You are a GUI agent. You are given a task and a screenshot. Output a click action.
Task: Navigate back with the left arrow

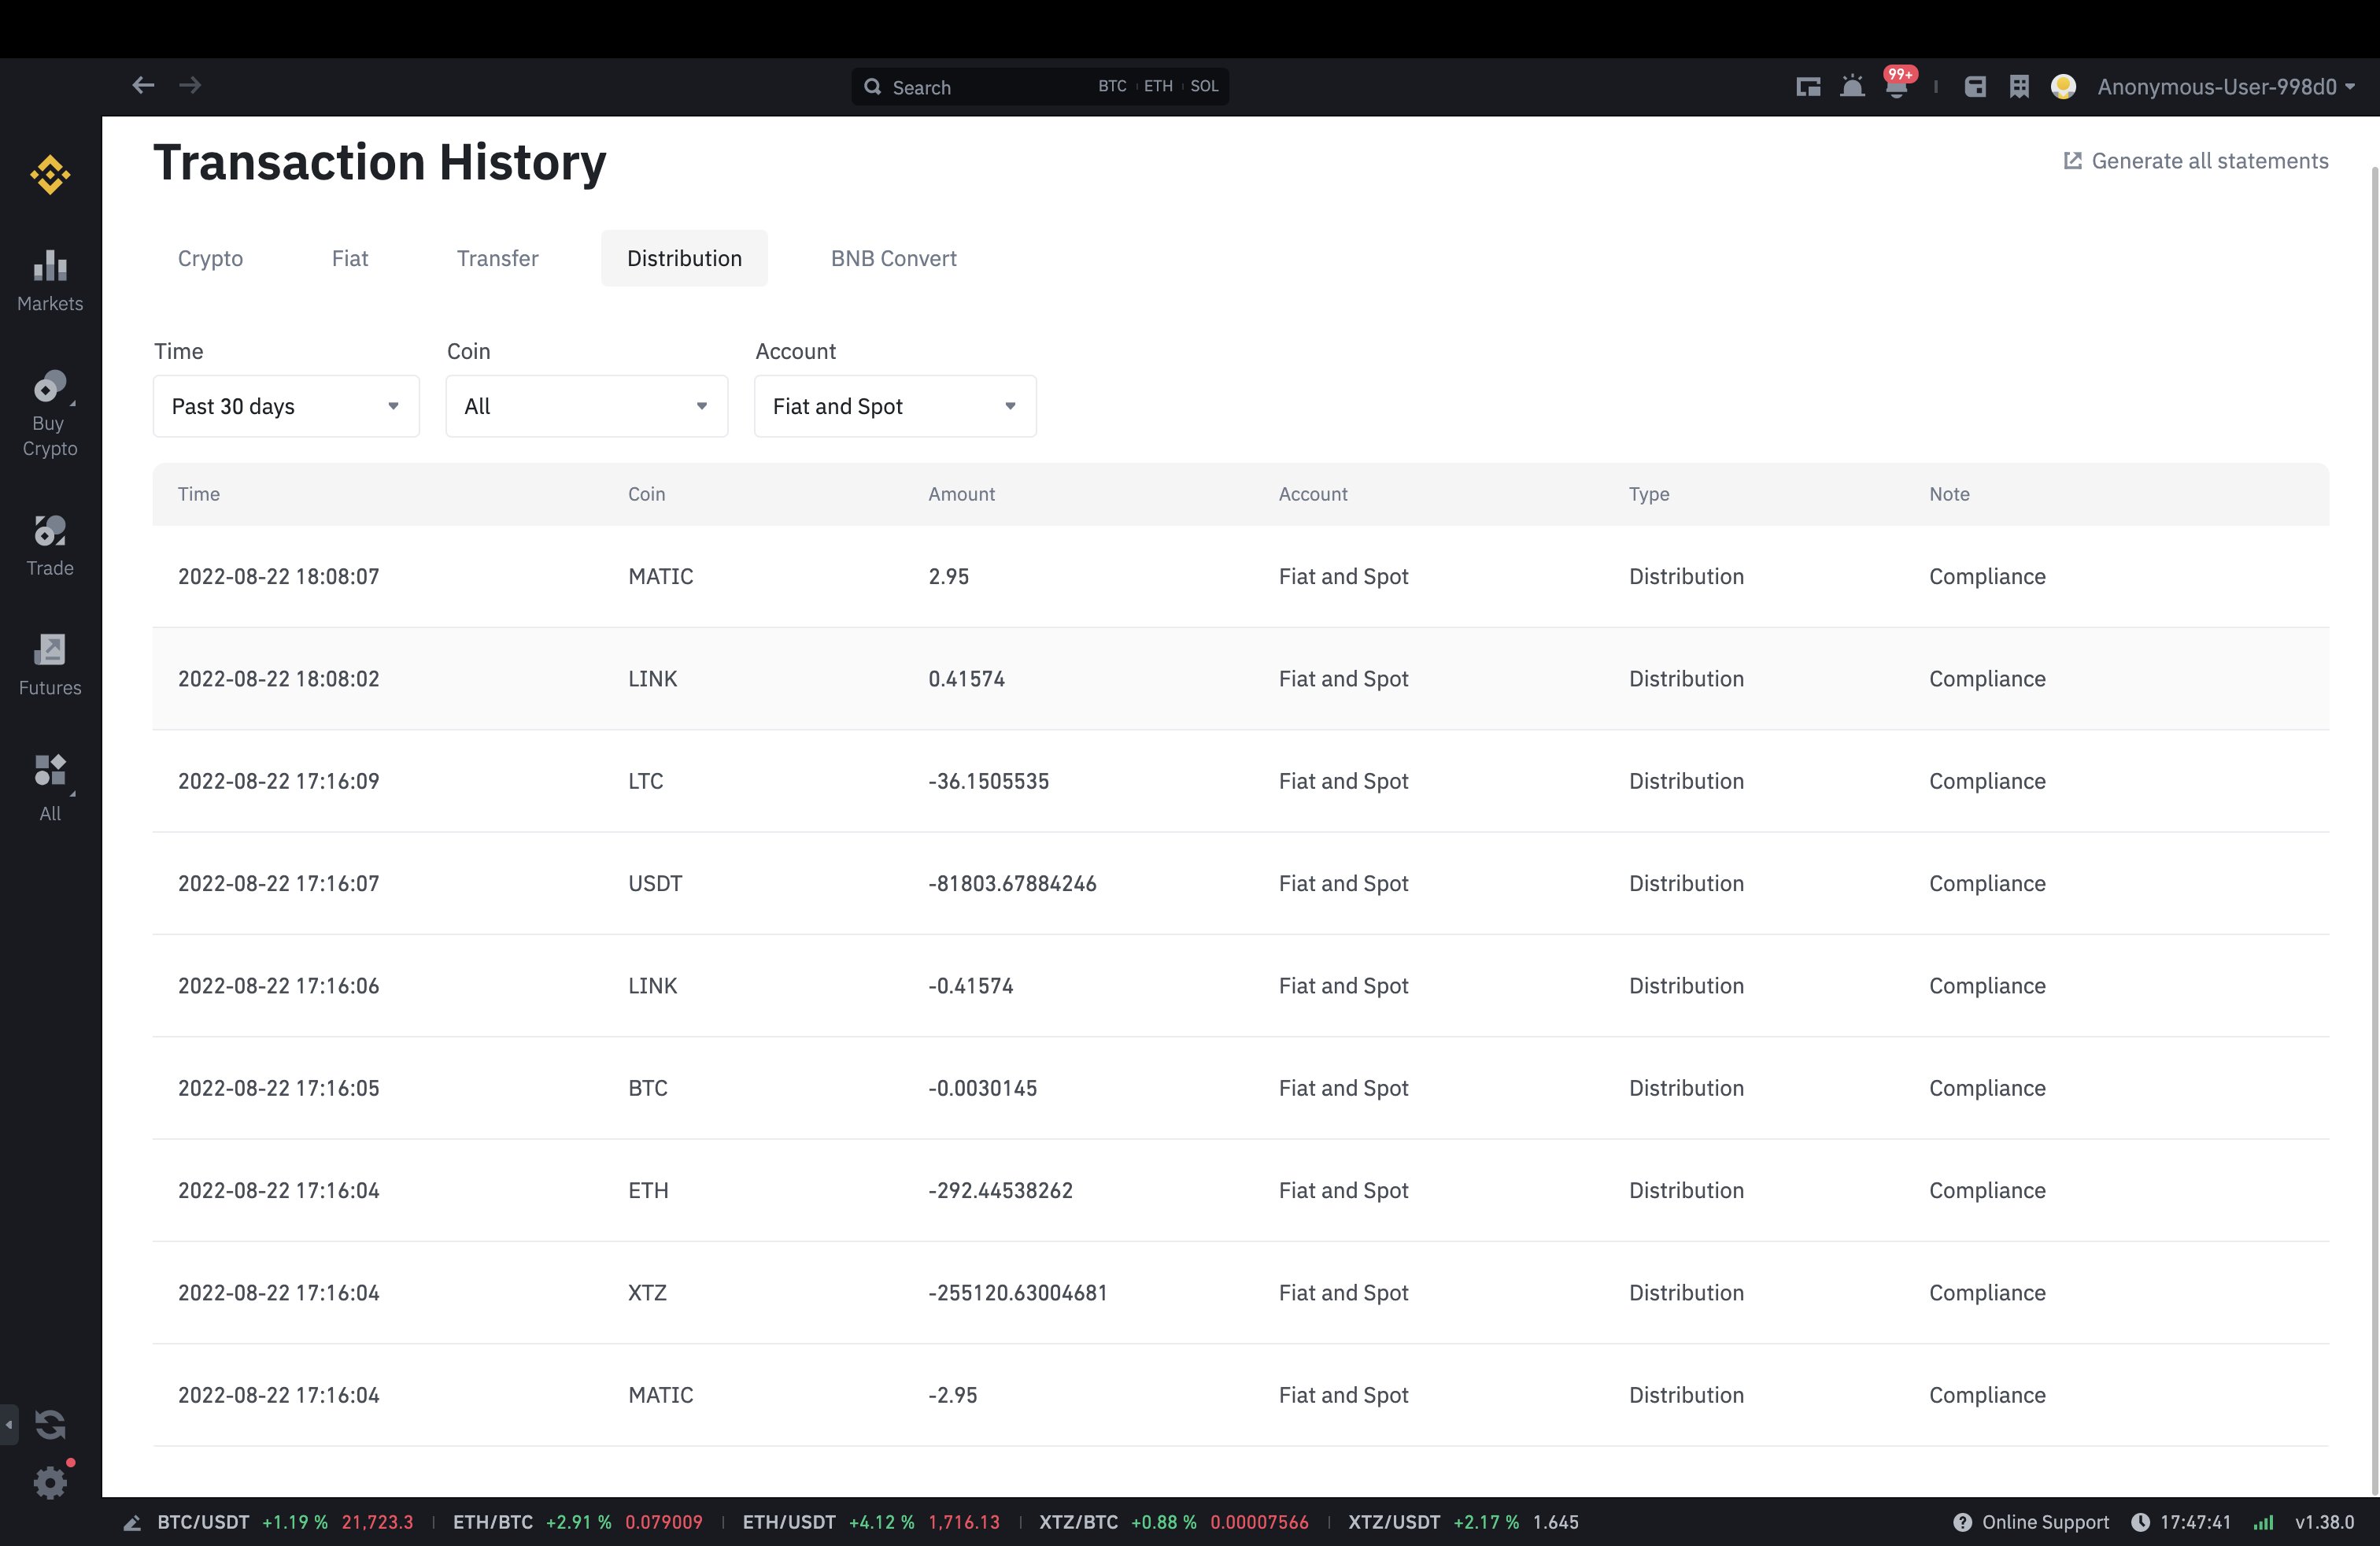[x=143, y=85]
